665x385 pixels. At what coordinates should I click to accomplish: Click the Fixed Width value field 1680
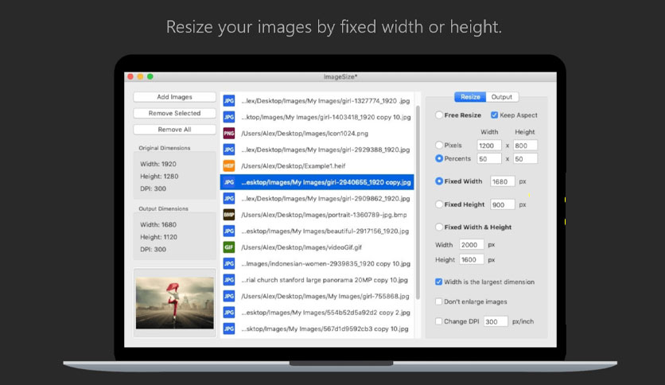(x=503, y=181)
